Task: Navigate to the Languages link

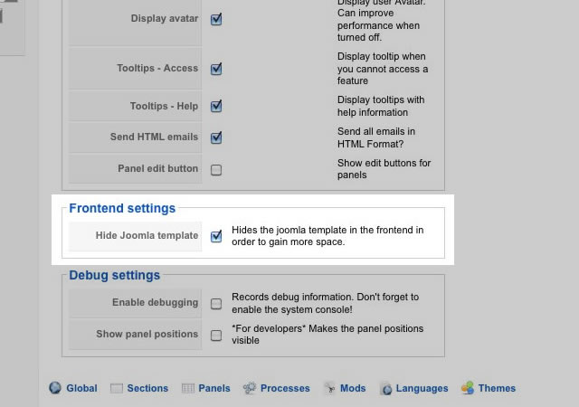Action: [422, 388]
